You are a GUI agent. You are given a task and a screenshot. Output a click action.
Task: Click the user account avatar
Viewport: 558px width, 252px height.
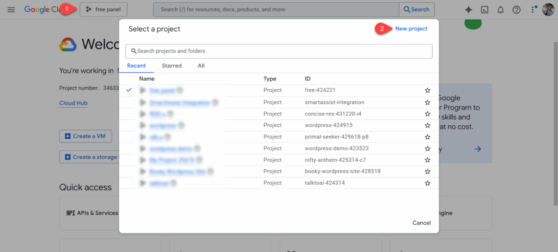point(547,9)
